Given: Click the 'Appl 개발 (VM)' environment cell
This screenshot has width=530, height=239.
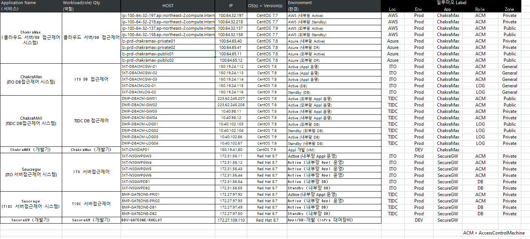Looking at the screenshot, I should pyautogui.click(x=334, y=150).
